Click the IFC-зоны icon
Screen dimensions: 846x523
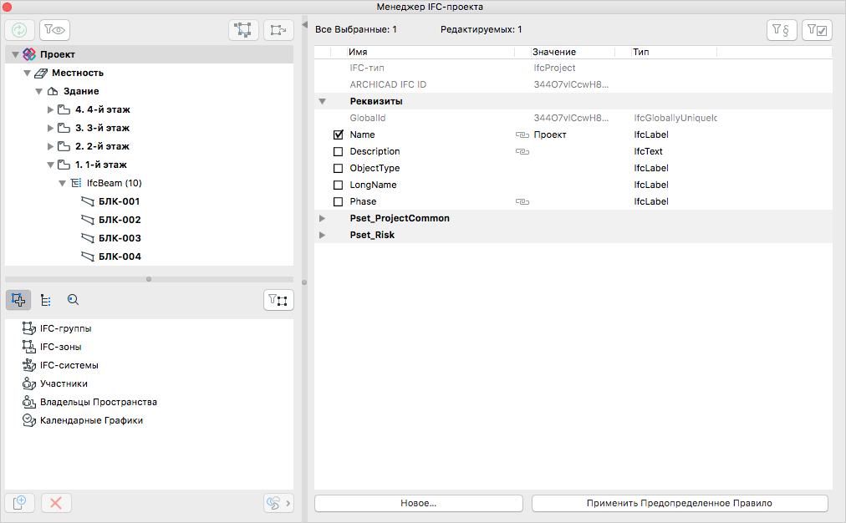pyautogui.click(x=28, y=347)
